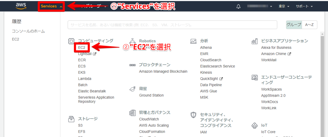Viewport: 328px width, 137px height.
Task: Open the Lambda service
Action: [85, 79]
